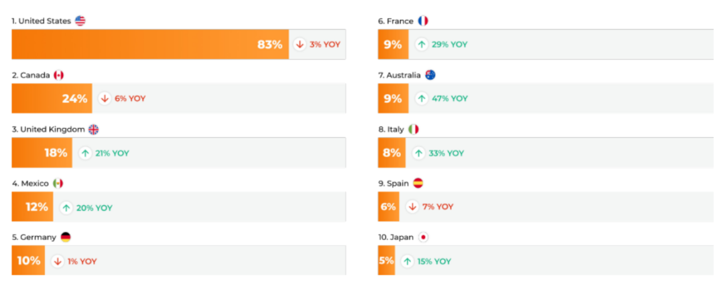Screen dimensions: 724x290
Task: Click the red down arrow beside 3% YOY
Action: click(x=300, y=45)
